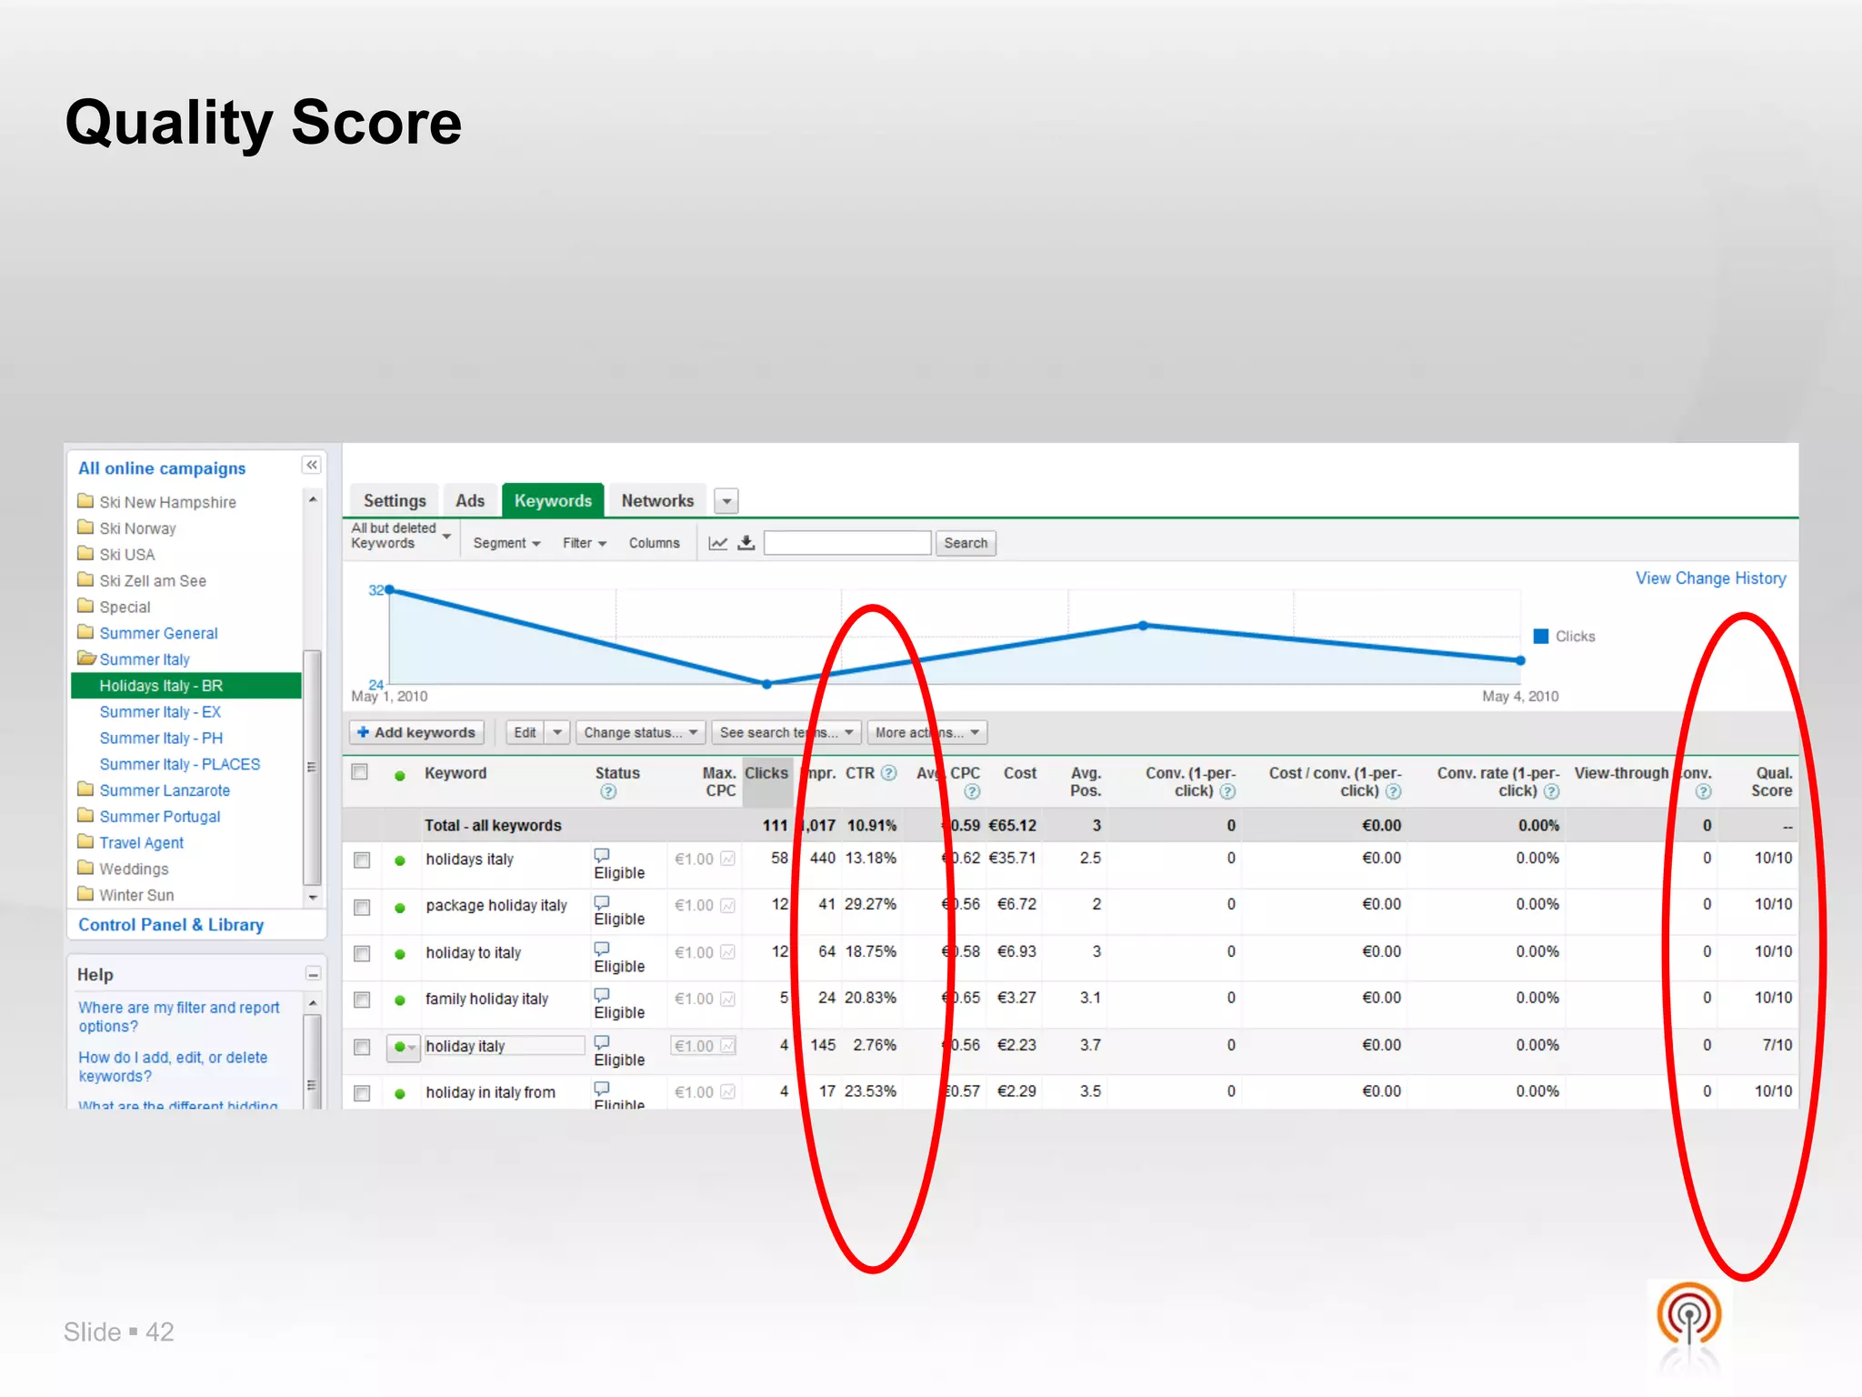
Task: Open the Filter dropdown
Action: 584,543
